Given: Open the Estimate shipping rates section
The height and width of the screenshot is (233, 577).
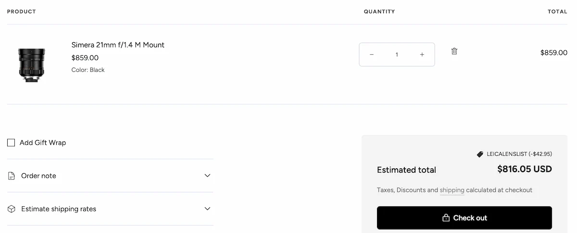Looking at the screenshot, I should (59, 209).
